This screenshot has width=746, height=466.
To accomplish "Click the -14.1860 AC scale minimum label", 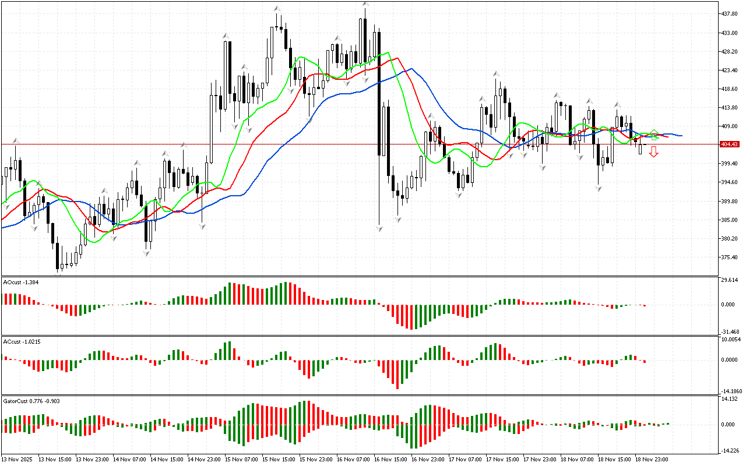I will pos(731,391).
